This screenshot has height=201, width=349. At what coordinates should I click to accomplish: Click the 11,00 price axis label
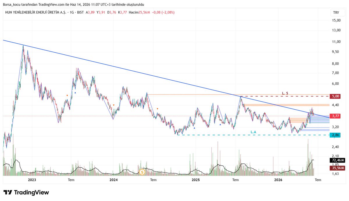[x=336, y=42]
